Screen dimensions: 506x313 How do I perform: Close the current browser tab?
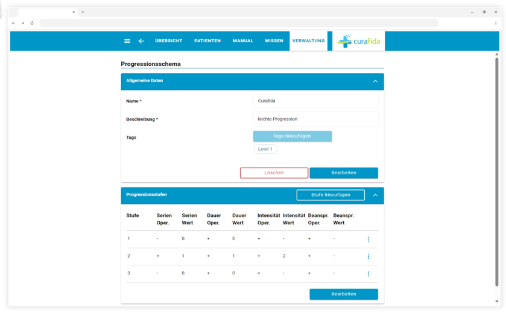click(x=74, y=12)
